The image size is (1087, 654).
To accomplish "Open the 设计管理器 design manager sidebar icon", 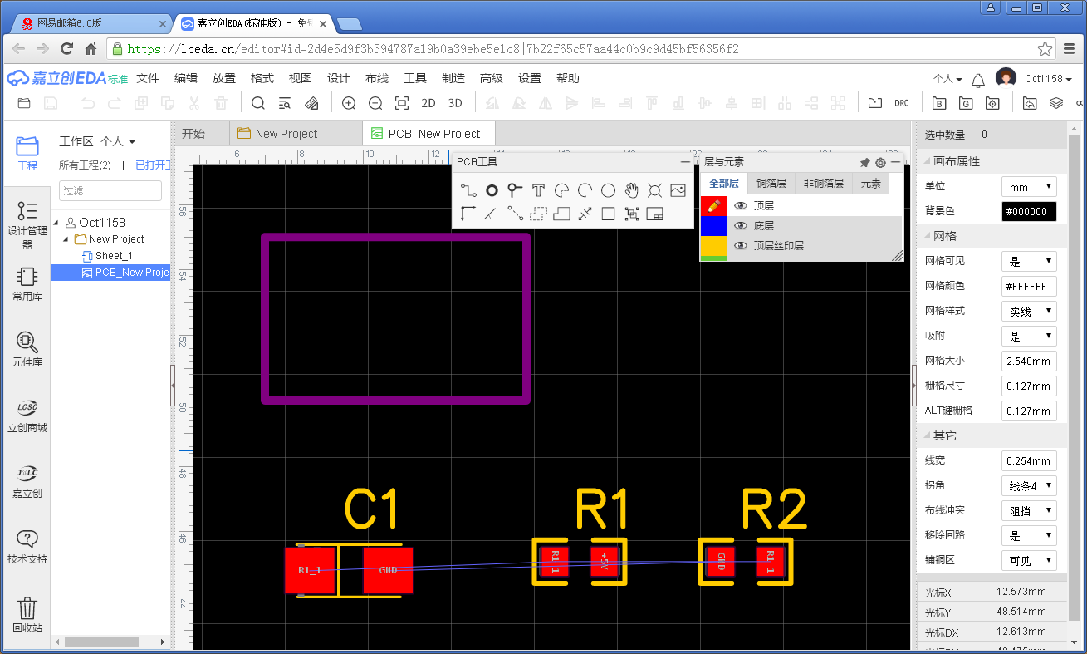I will [27, 224].
